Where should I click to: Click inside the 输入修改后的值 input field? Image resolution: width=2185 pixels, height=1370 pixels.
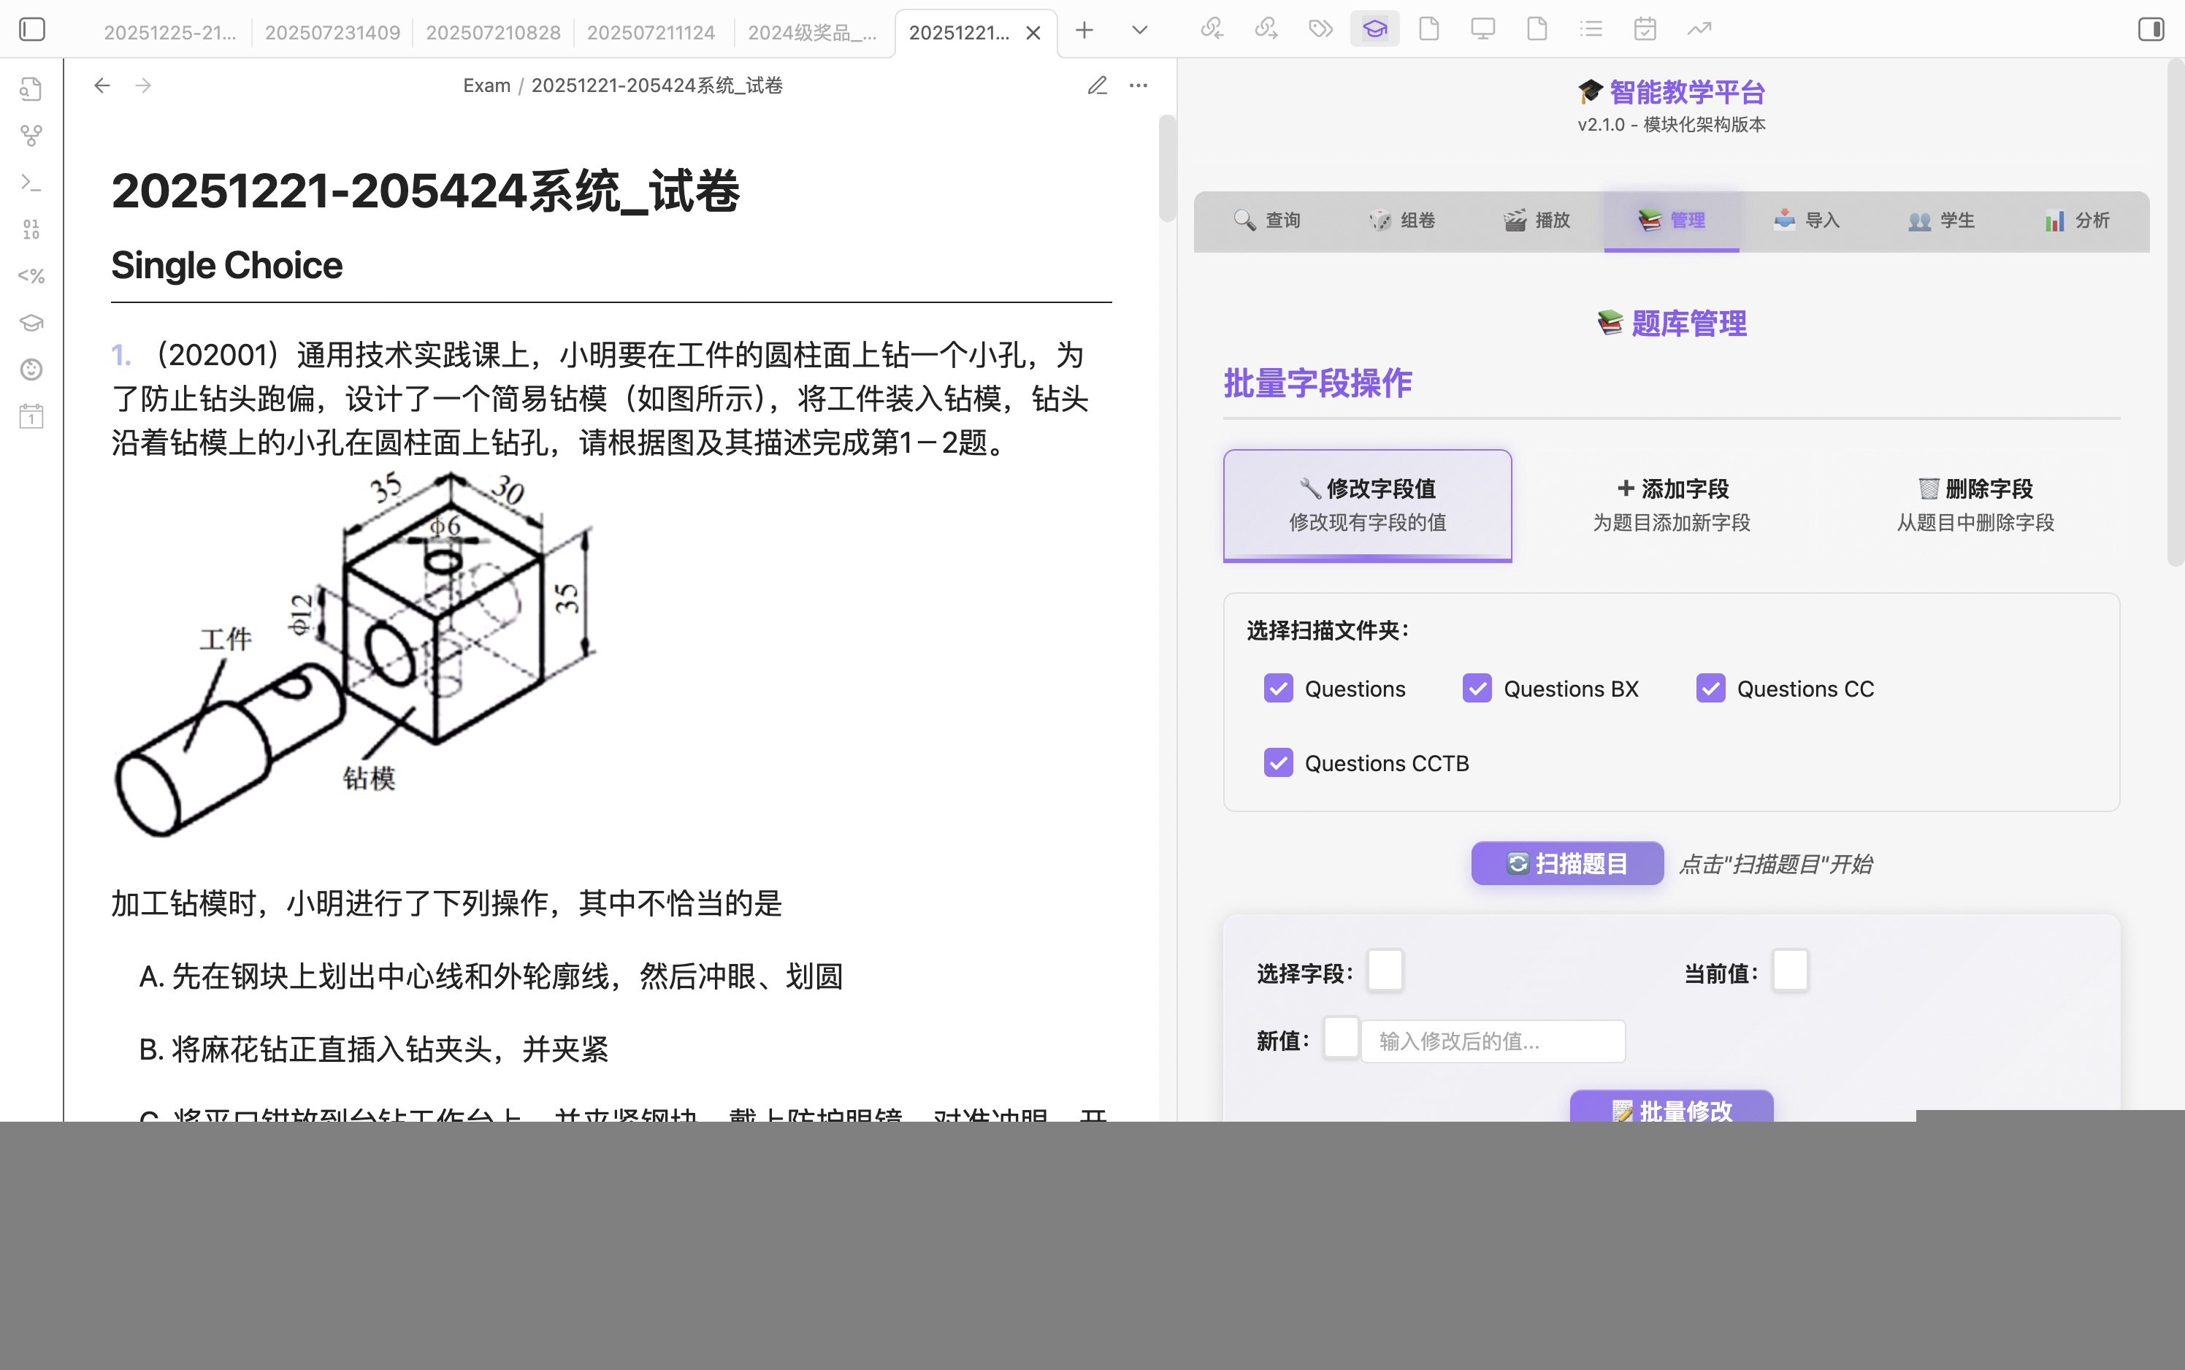tap(1491, 1040)
